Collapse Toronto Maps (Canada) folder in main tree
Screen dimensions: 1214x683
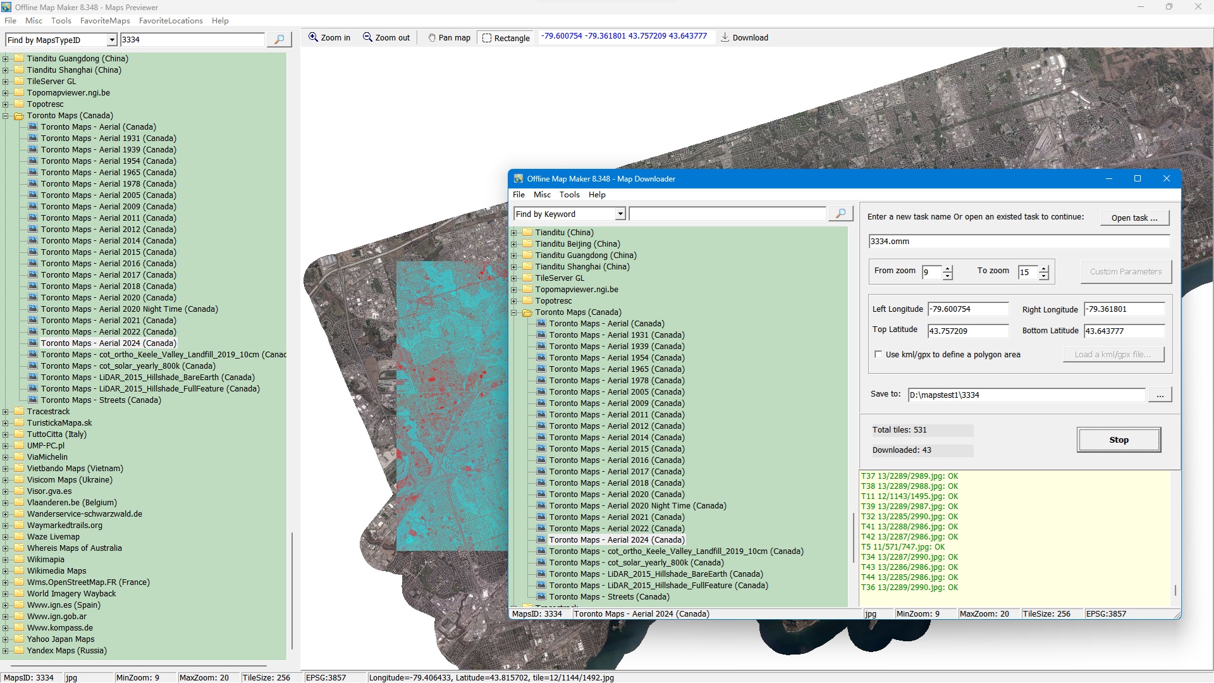point(6,116)
